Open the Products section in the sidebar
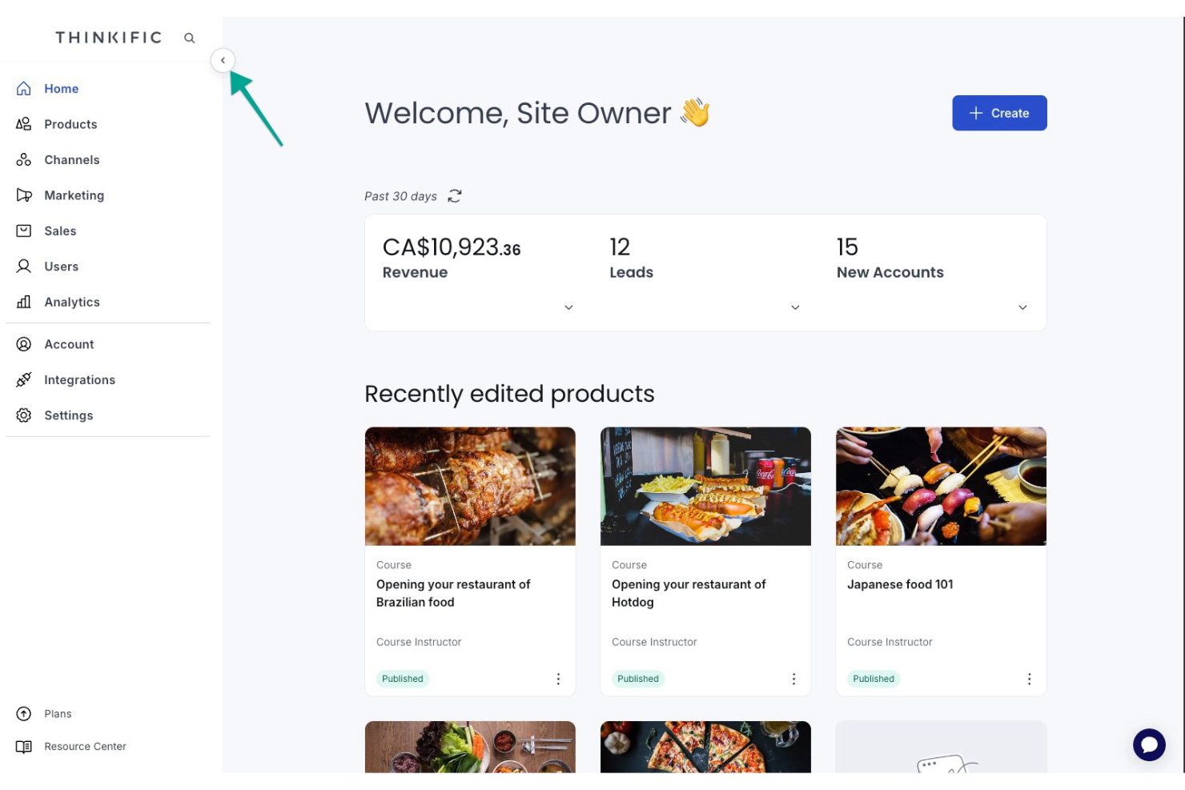 click(x=70, y=124)
